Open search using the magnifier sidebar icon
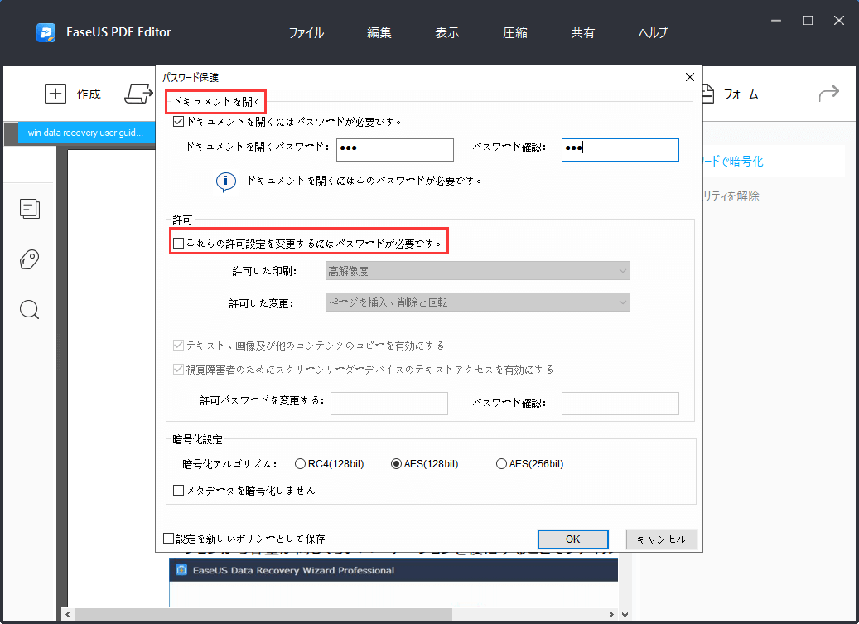The width and height of the screenshot is (859, 624). [29, 309]
